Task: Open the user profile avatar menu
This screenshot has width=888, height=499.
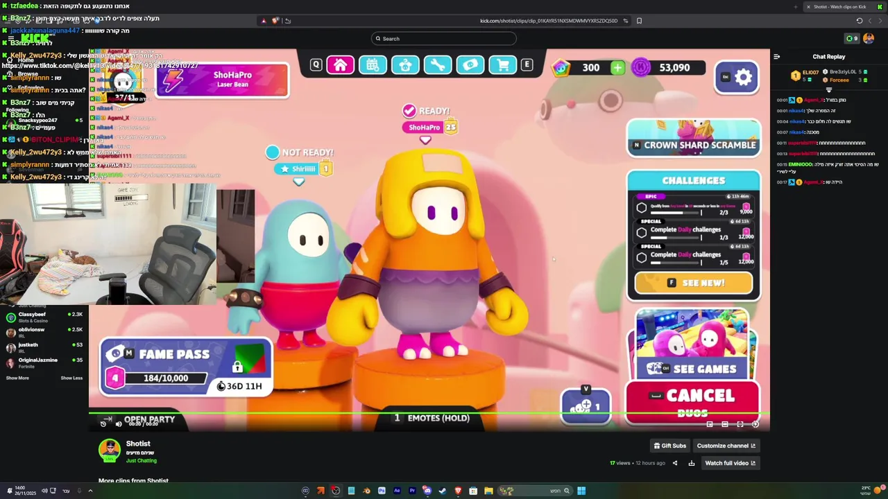Action: [869, 39]
